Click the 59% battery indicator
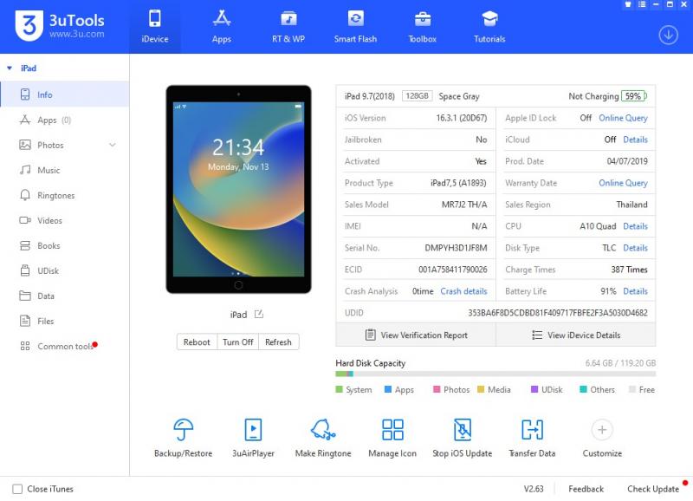 point(634,96)
